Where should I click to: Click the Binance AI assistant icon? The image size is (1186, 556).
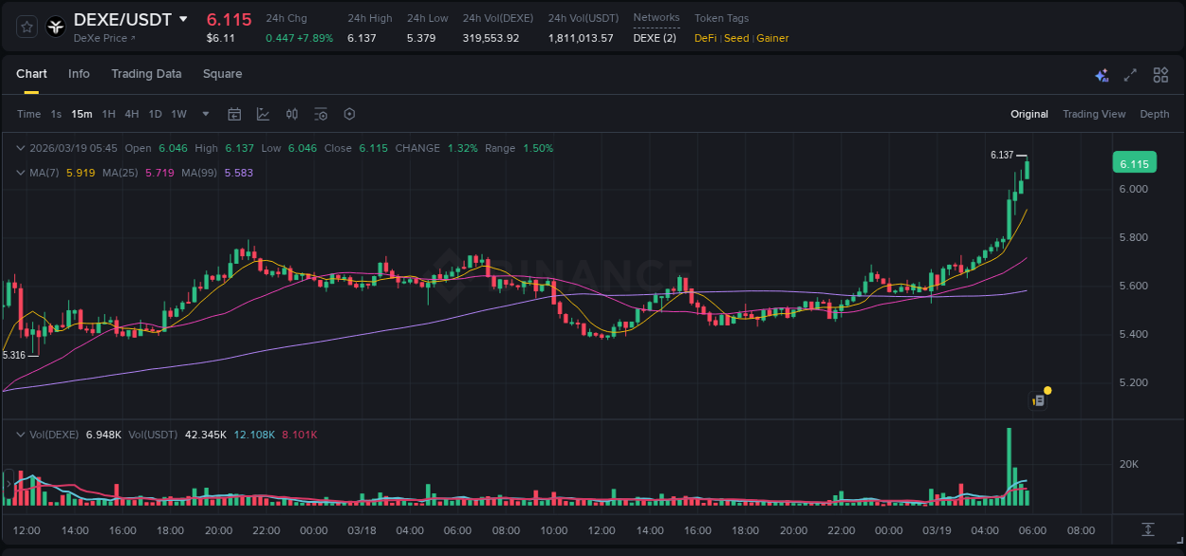point(1102,74)
